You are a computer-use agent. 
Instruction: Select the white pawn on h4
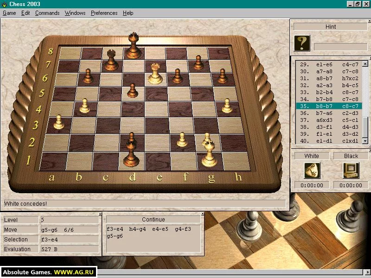227,106
